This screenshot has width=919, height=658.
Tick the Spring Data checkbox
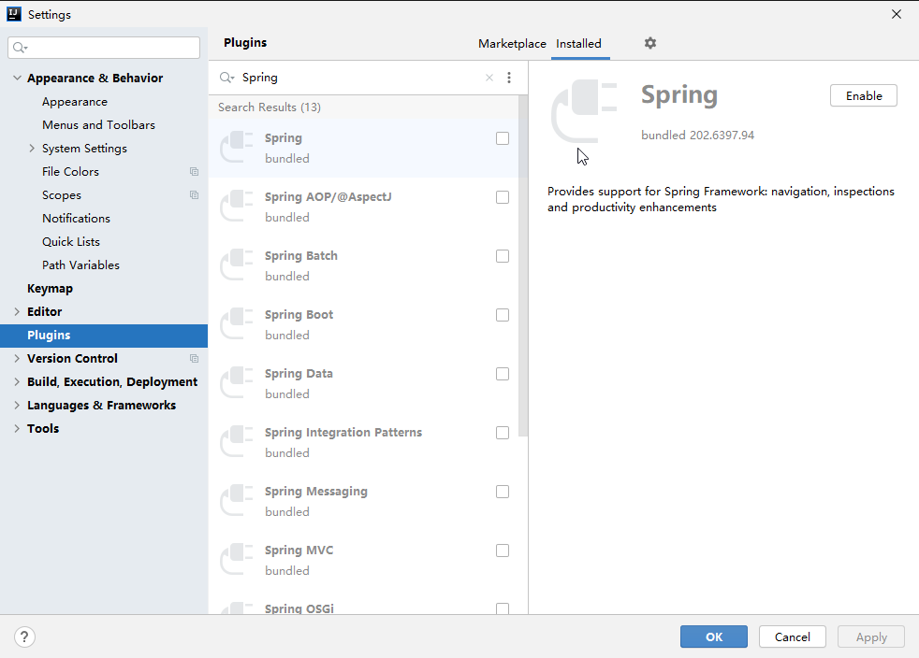503,374
